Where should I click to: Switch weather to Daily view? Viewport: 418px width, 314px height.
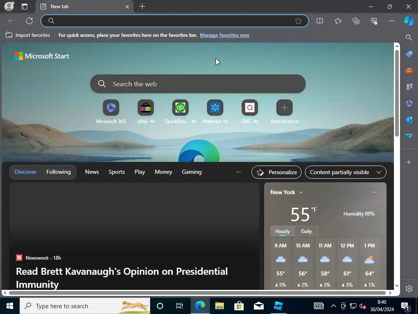306,231
